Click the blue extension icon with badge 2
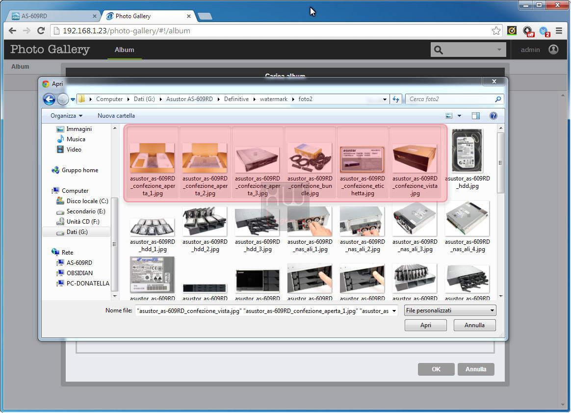The image size is (571, 413). pyautogui.click(x=545, y=31)
